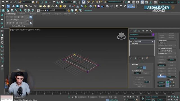
Task: Toggle Edit Spline modifier visibility eye
Action: tap(131, 41)
